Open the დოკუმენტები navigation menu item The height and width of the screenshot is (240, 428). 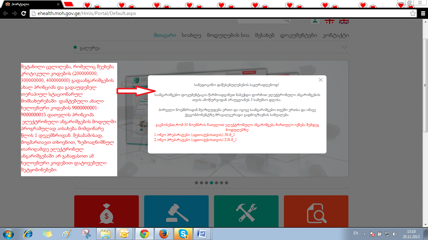(298, 35)
